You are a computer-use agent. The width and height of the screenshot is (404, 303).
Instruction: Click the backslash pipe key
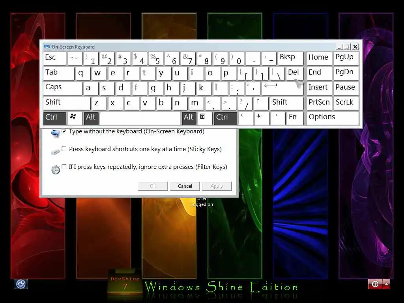277,73
